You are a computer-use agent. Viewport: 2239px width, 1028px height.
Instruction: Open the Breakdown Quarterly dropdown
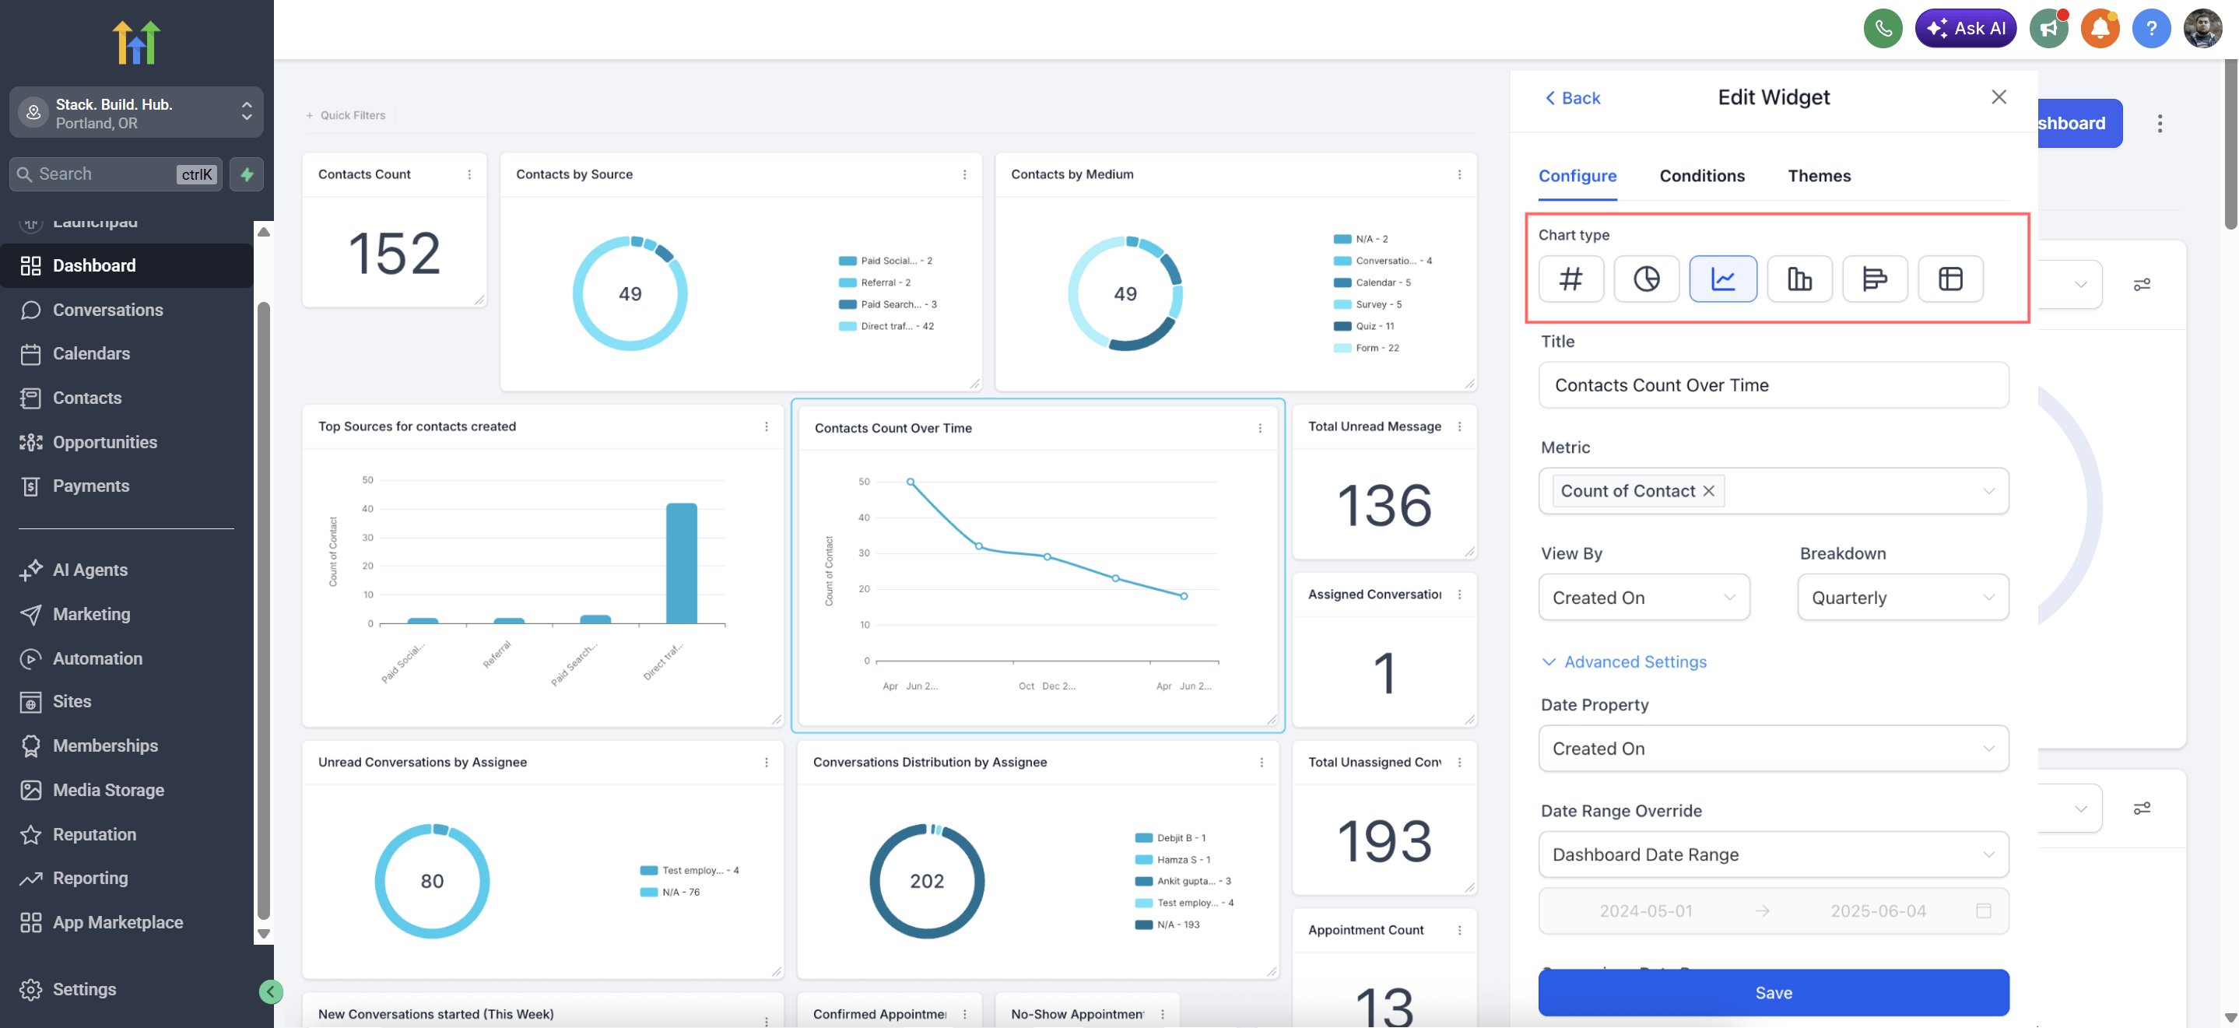(x=1903, y=597)
